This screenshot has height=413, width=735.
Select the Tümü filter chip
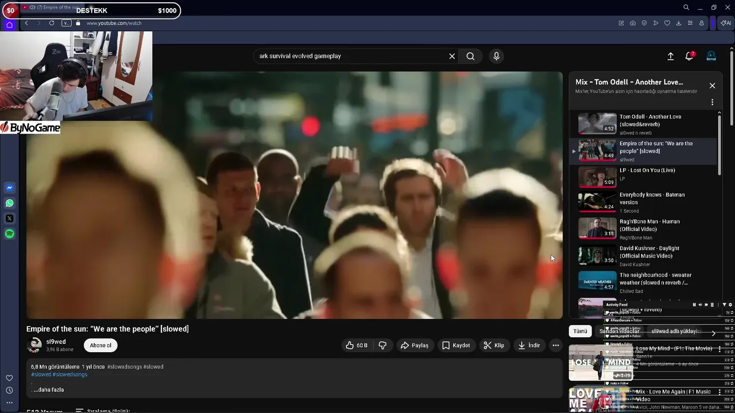581,331
